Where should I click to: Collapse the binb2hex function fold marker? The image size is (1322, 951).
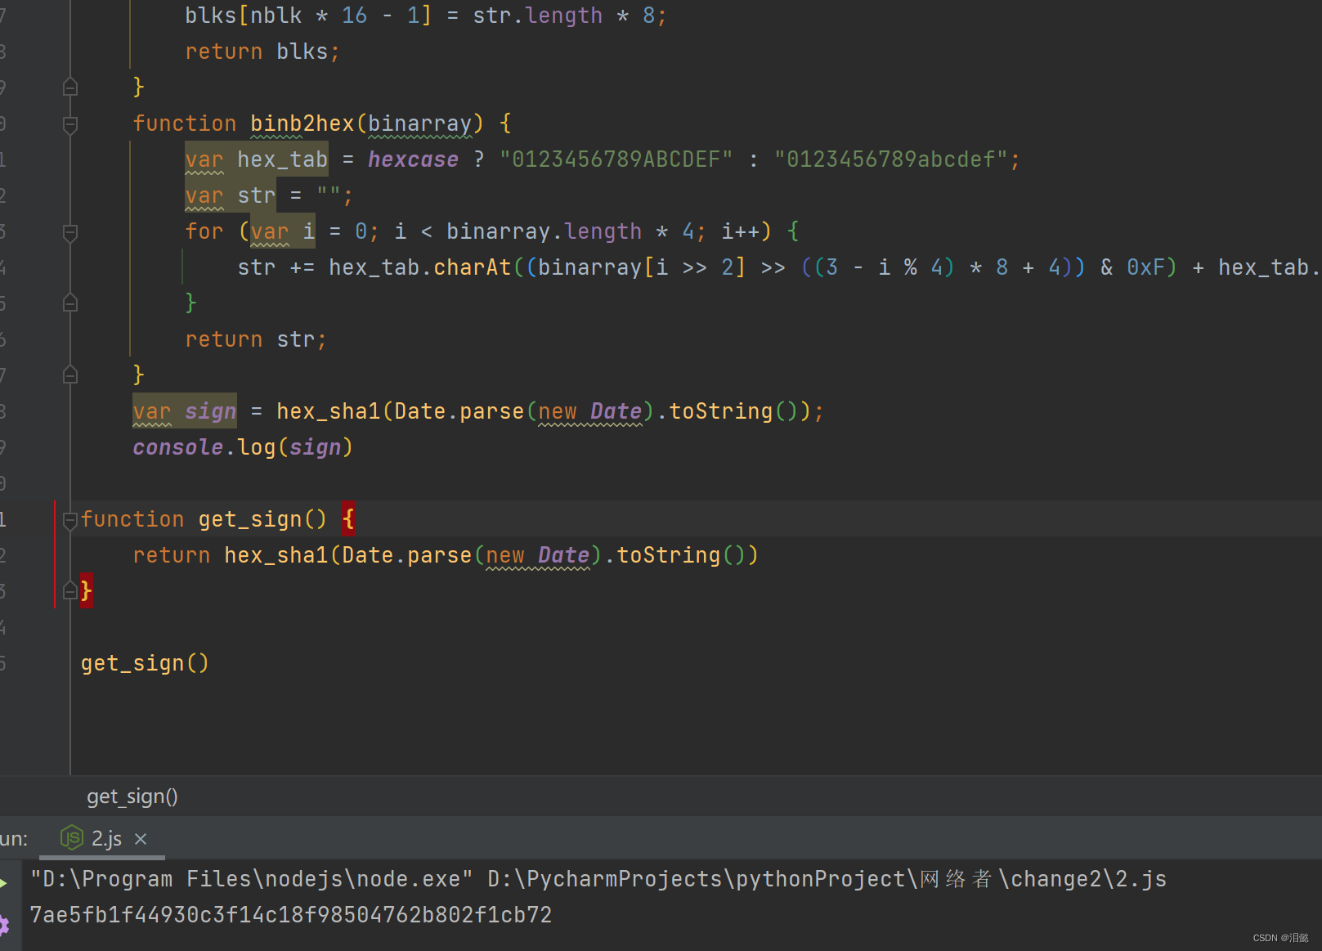[70, 124]
